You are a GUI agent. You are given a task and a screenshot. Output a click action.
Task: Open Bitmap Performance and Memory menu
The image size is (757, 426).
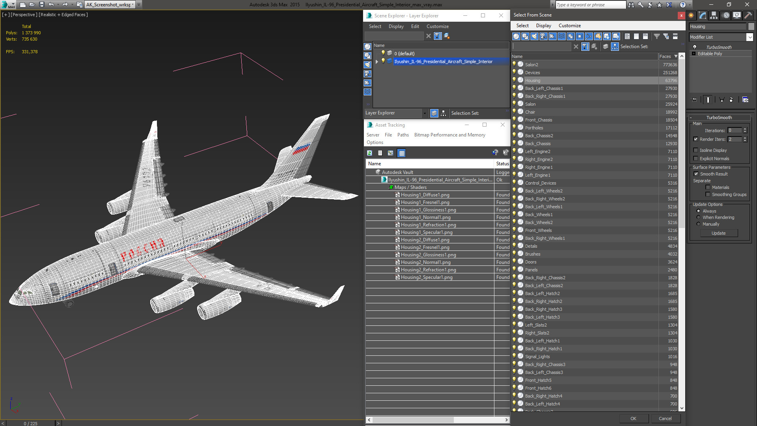449,135
